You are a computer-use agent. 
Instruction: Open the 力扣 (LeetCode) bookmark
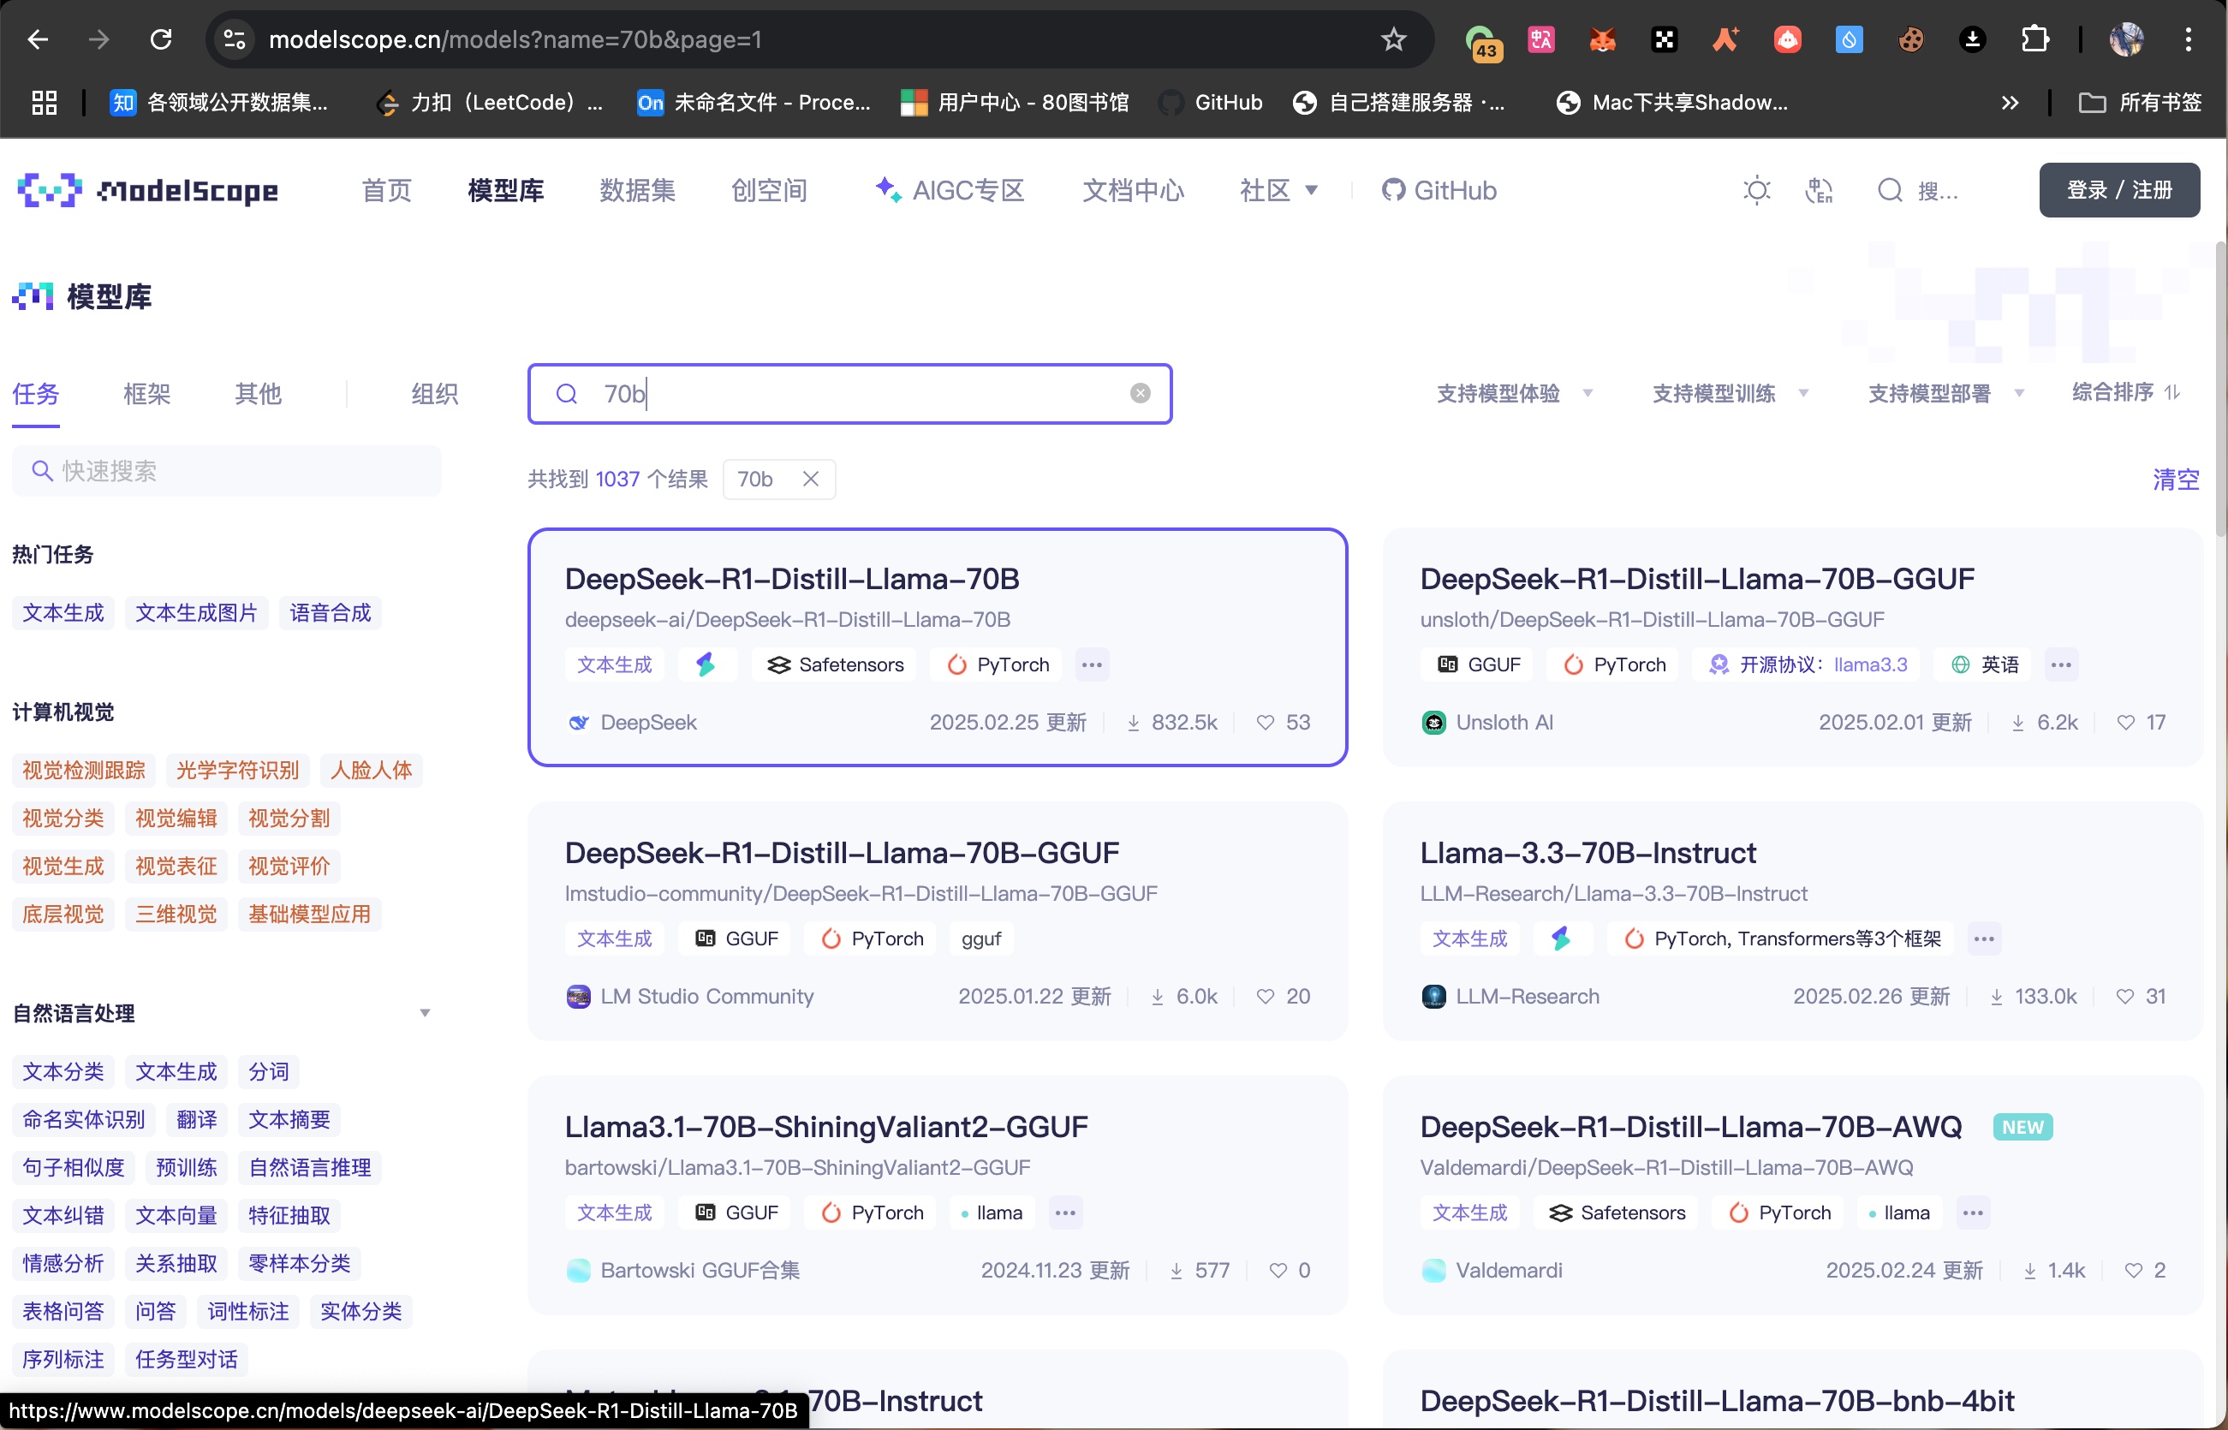click(489, 102)
